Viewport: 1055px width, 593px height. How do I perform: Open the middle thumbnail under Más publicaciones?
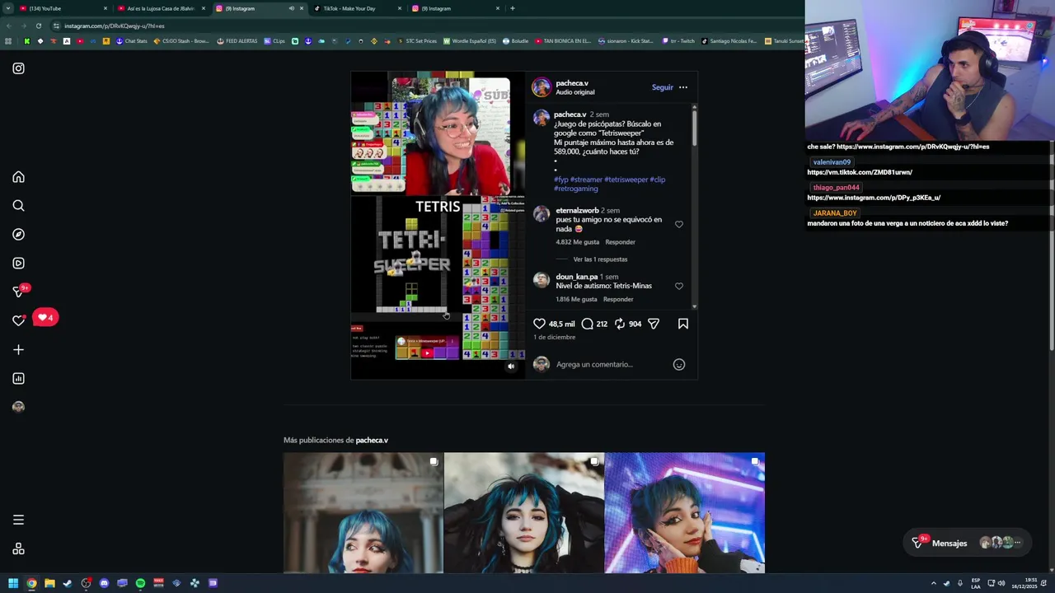pyautogui.click(x=524, y=512)
